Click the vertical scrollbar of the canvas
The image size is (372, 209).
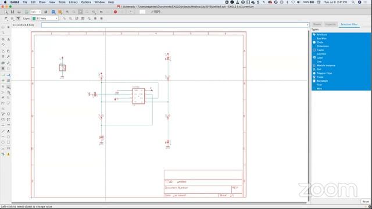(309, 116)
